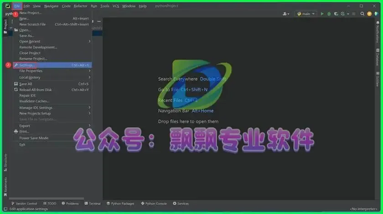Select New Scratch File menu entry
This screenshot has width=383, height=214.
tap(52, 25)
